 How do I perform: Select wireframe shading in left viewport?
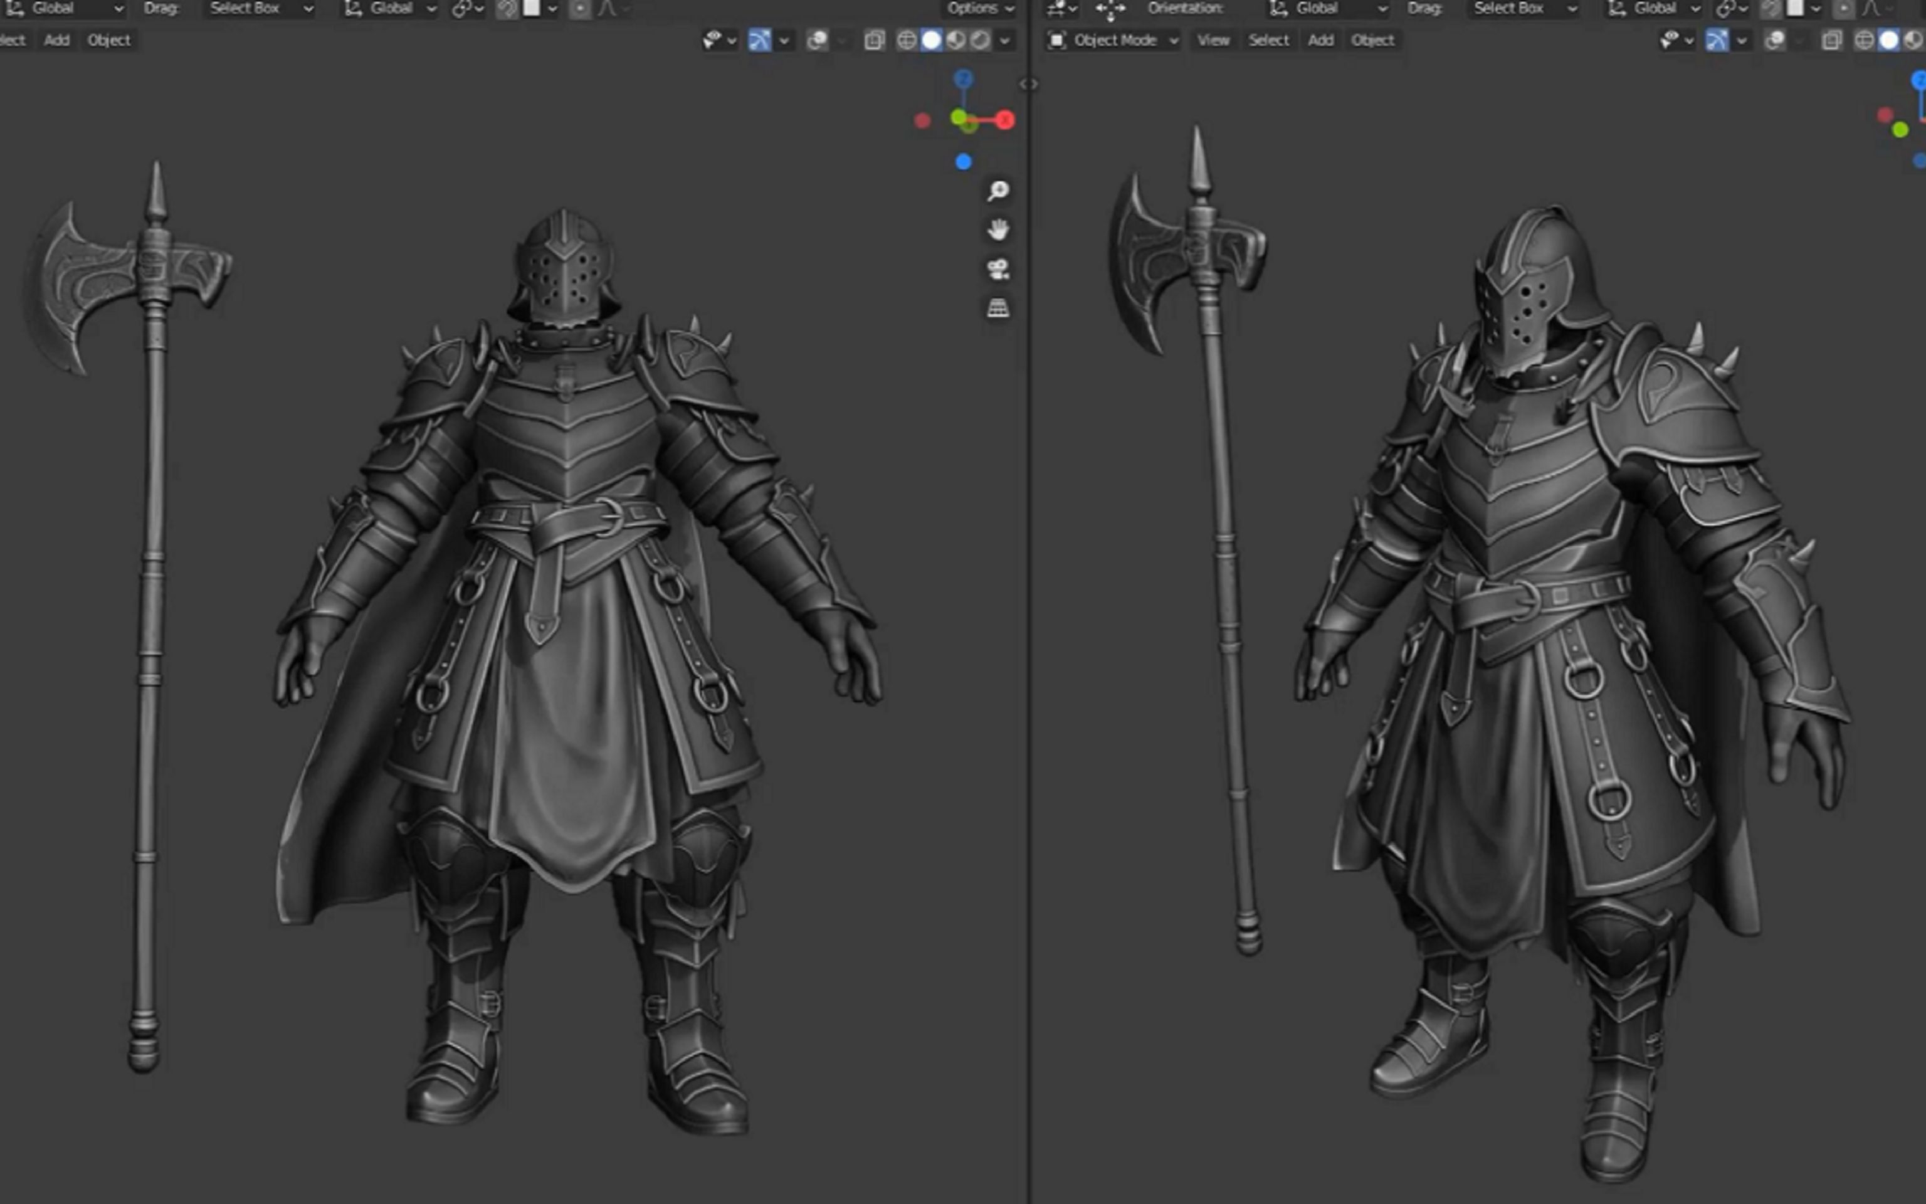point(906,41)
